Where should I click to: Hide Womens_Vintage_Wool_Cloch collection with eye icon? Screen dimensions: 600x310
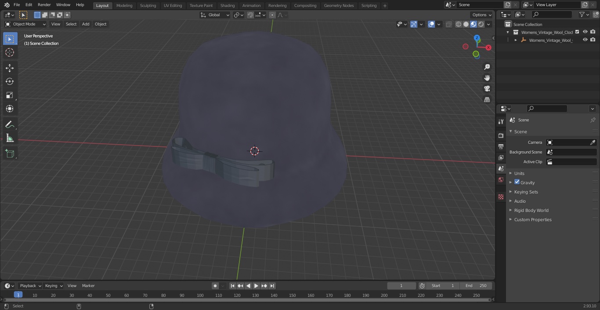(585, 32)
